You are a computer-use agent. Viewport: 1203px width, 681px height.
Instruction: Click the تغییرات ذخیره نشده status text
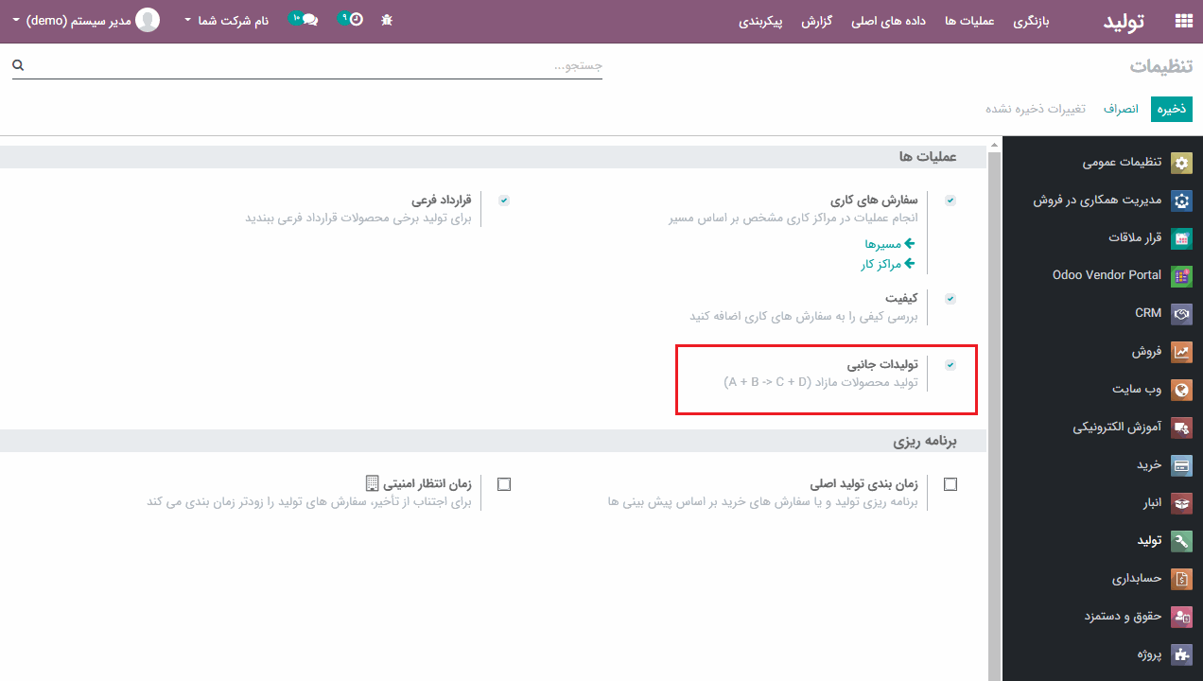tap(1036, 109)
